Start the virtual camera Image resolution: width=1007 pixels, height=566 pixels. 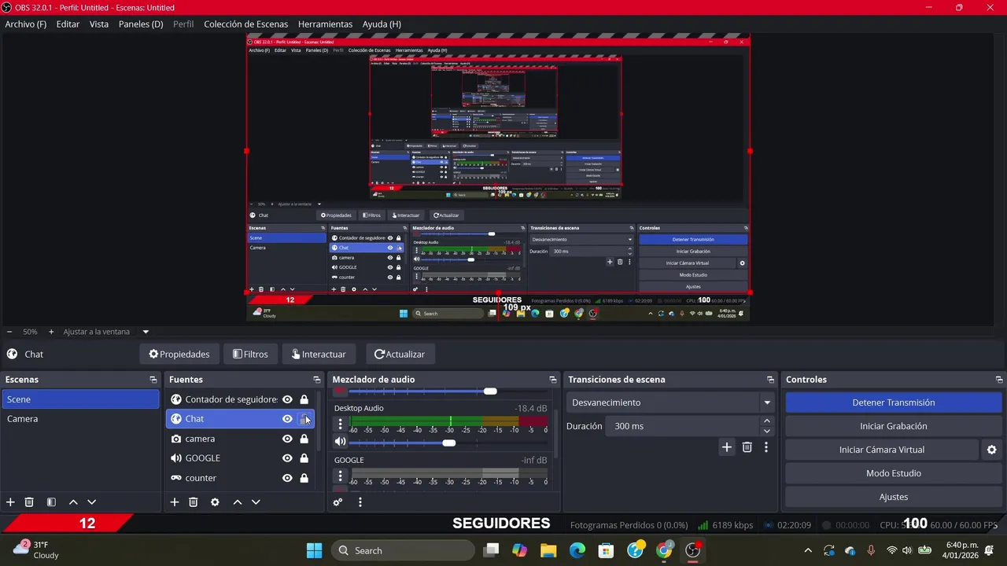pos(881,450)
